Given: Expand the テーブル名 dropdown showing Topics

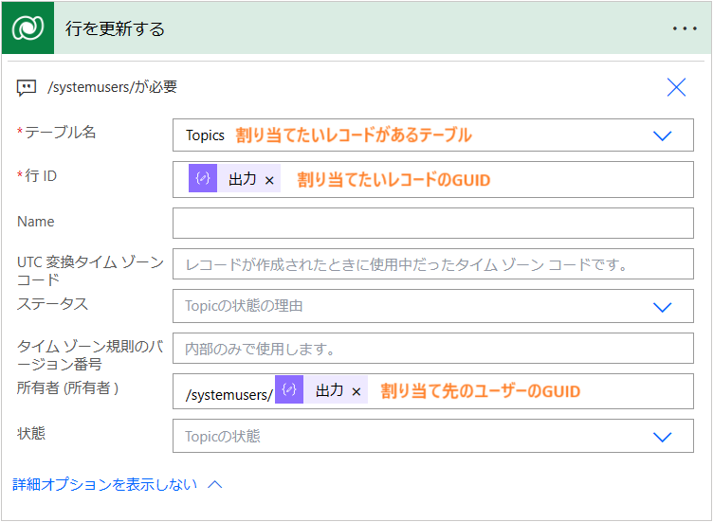Looking at the screenshot, I should click(x=663, y=135).
